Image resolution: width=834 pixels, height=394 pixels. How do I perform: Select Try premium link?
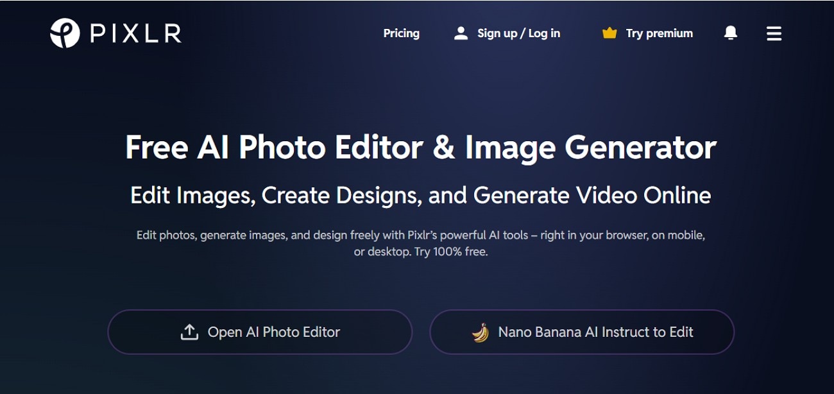coord(660,33)
